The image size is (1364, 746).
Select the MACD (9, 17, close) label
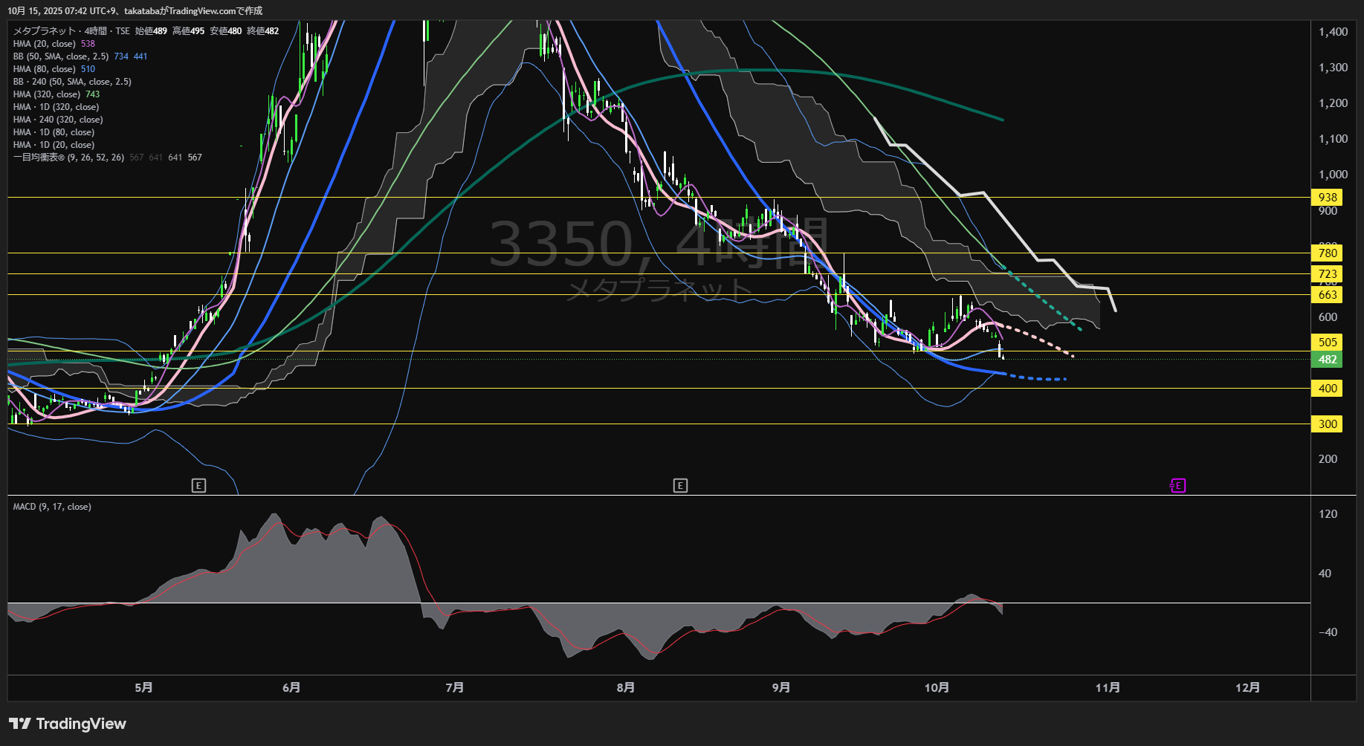tap(52, 507)
